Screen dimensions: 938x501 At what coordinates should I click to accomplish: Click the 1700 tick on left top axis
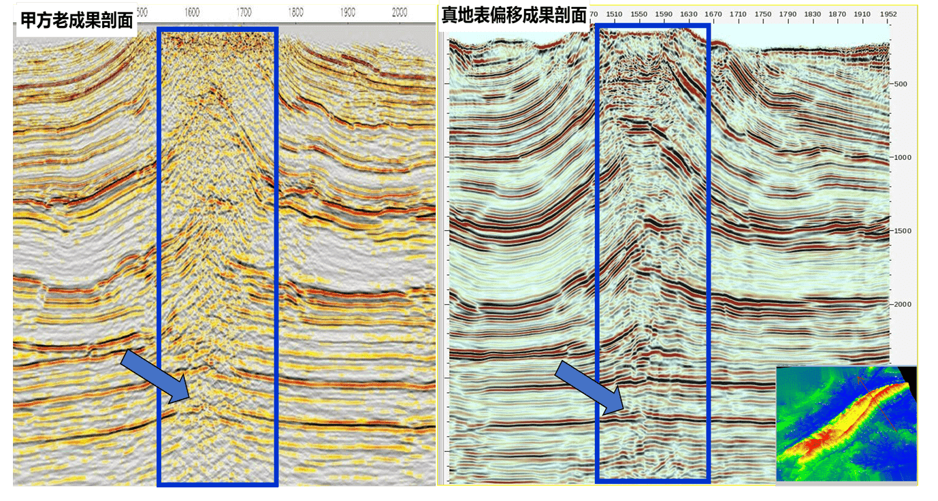[244, 12]
